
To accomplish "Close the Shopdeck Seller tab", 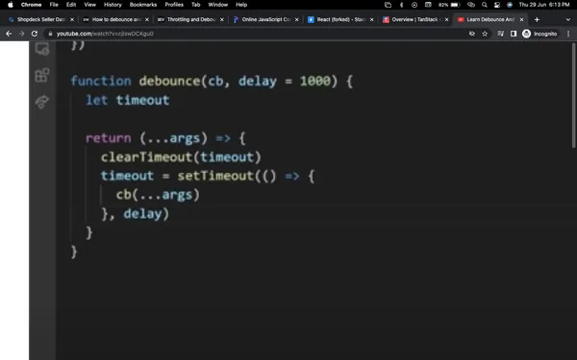I will tap(72, 20).
